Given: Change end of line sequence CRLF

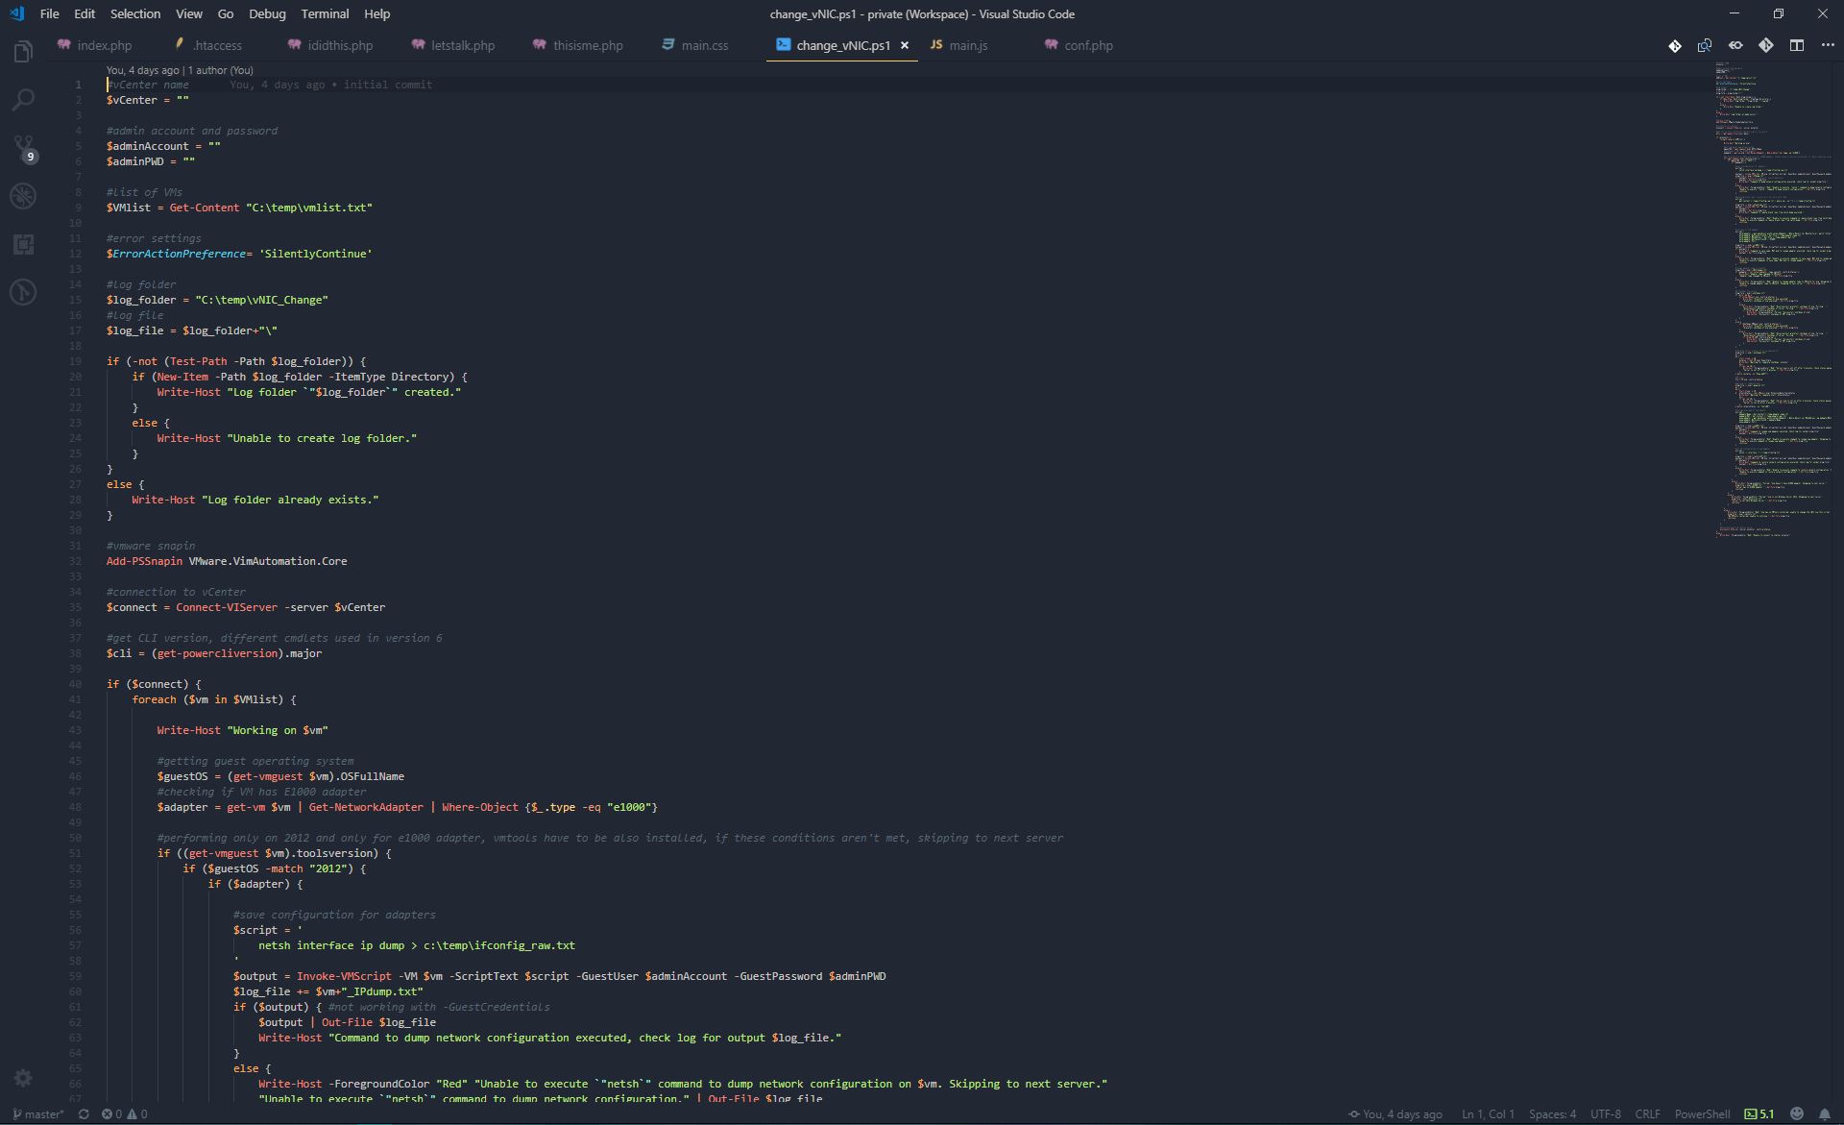Looking at the screenshot, I should [1648, 1114].
